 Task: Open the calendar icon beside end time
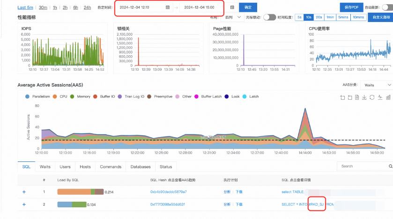[x=232, y=7]
